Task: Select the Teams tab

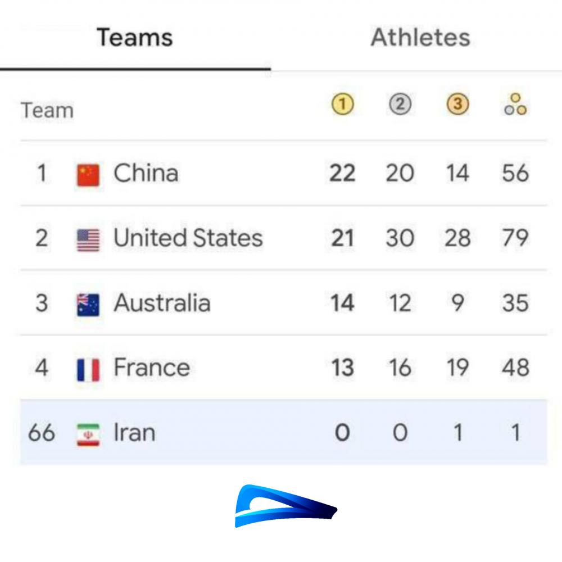Action: [x=135, y=37]
